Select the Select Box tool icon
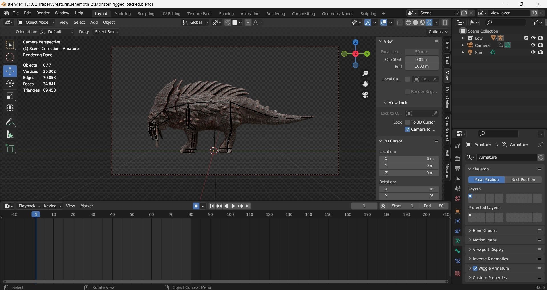Viewport: 547px width, 290px height. pos(10,45)
